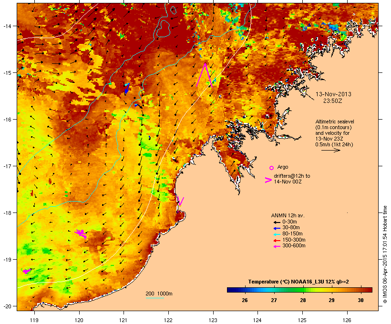This screenshot has width=391, height=324.
Task: Click the latitude axis label -14
Action: (7, 26)
